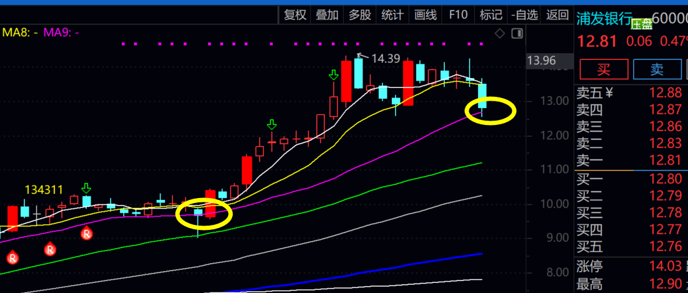Open the 复权 adjustment options
The height and width of the screenshot is (293, 688).
(296, 15)
